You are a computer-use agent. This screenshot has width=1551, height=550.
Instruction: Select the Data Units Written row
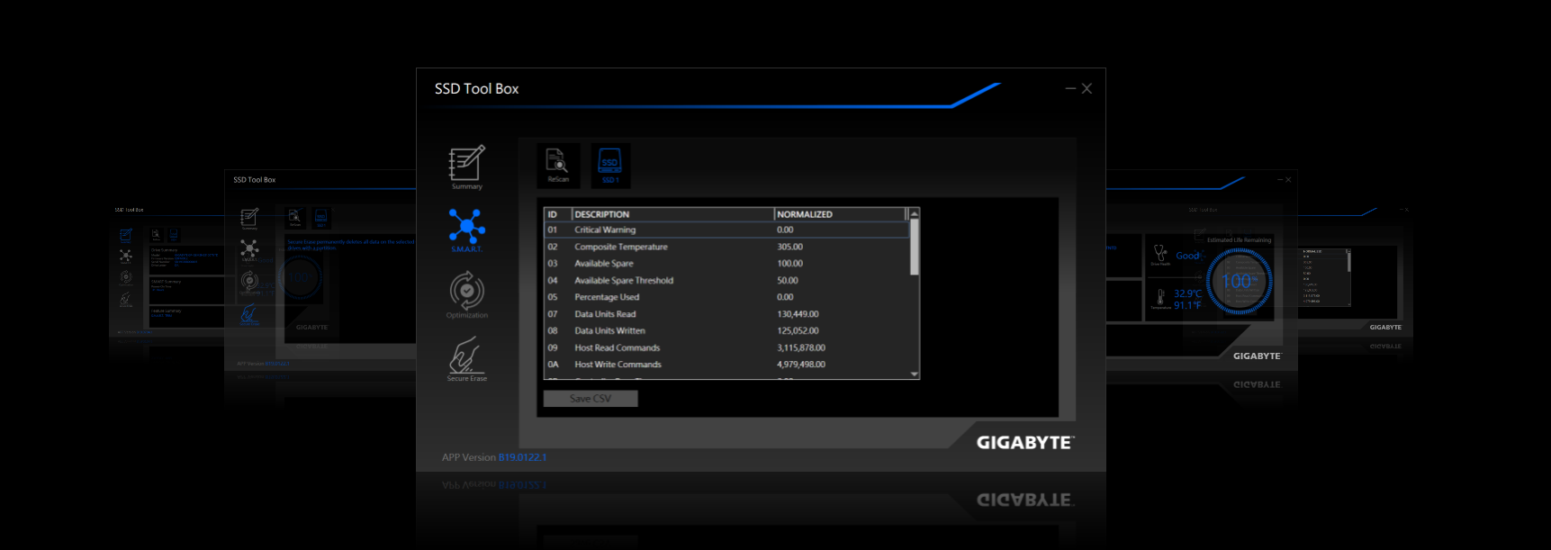point(726,331)
